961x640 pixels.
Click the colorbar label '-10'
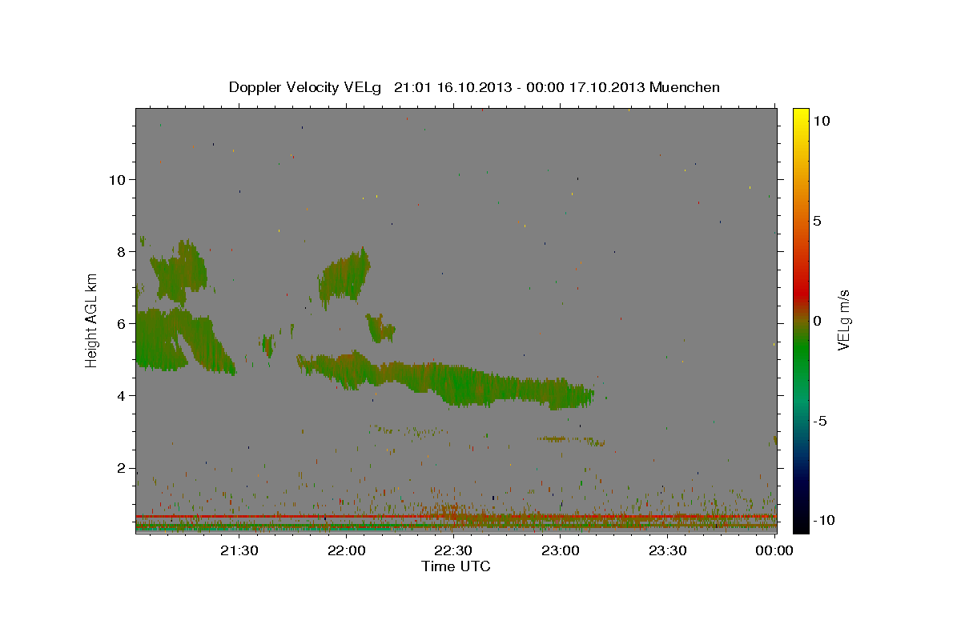click(822, 521)
